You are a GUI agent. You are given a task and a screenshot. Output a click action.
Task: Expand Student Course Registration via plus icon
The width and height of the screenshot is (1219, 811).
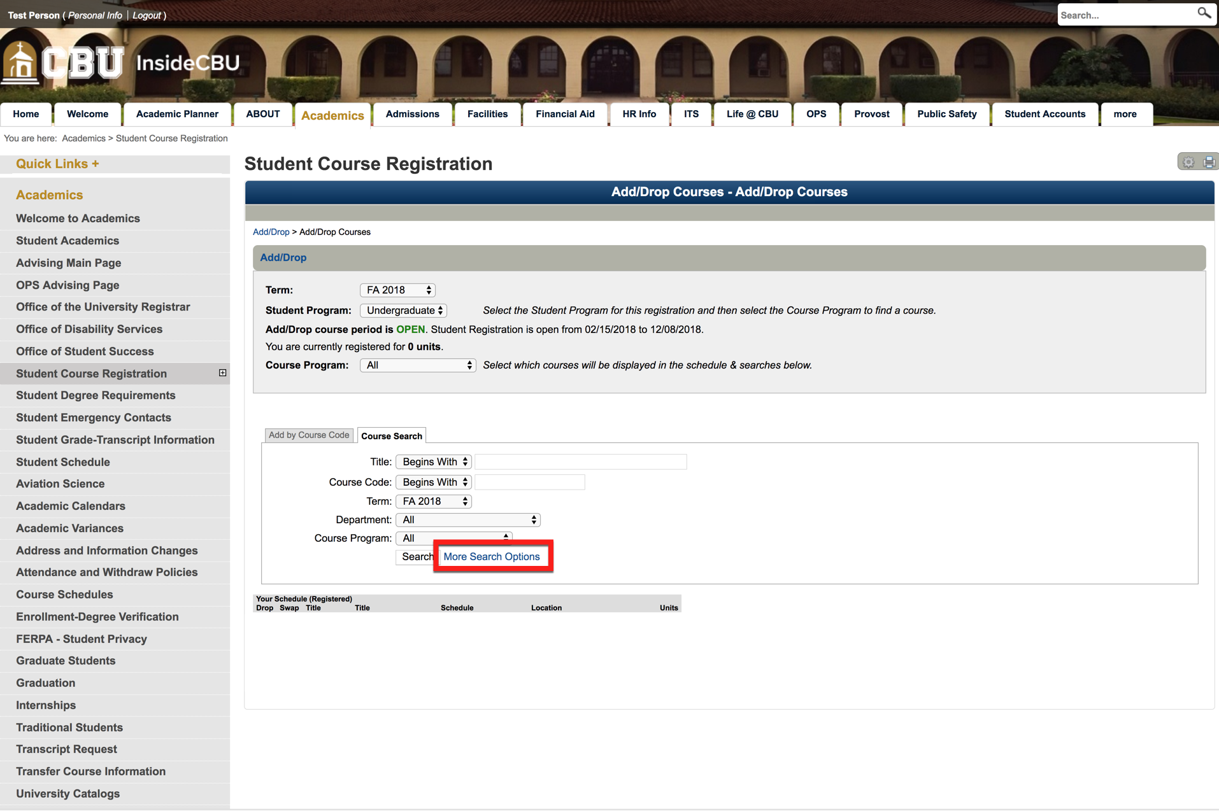[222, 373]
